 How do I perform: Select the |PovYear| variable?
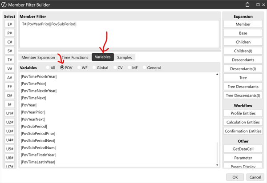(x=28, y=105)
